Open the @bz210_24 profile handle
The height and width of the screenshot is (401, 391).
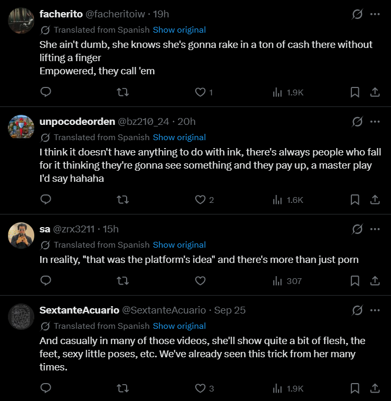click(144, 122)
